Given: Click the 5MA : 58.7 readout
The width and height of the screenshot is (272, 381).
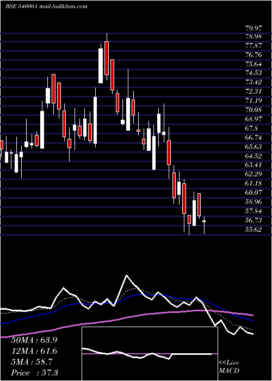Looking at the screenshot, I should [x=32, y=362].
